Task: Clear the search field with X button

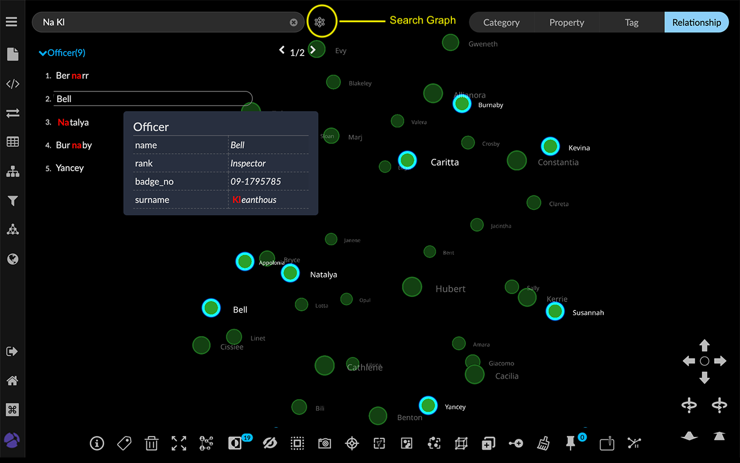Action: tap(293, 22)
